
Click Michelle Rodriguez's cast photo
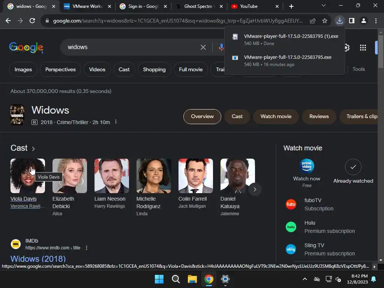tap(153, 176)
